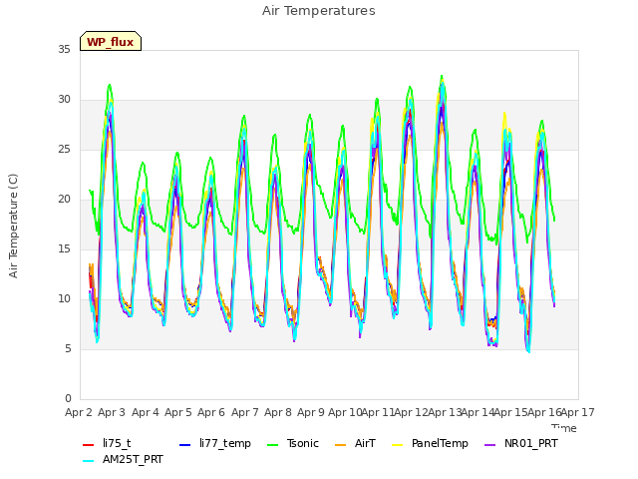Click the Apr 7 x-axis tick label
The height and width of the screenshot is (479, 638).
[x=245, y=412]
